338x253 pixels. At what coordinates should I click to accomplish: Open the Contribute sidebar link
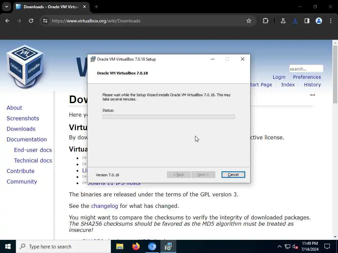[x=21, y=171]
